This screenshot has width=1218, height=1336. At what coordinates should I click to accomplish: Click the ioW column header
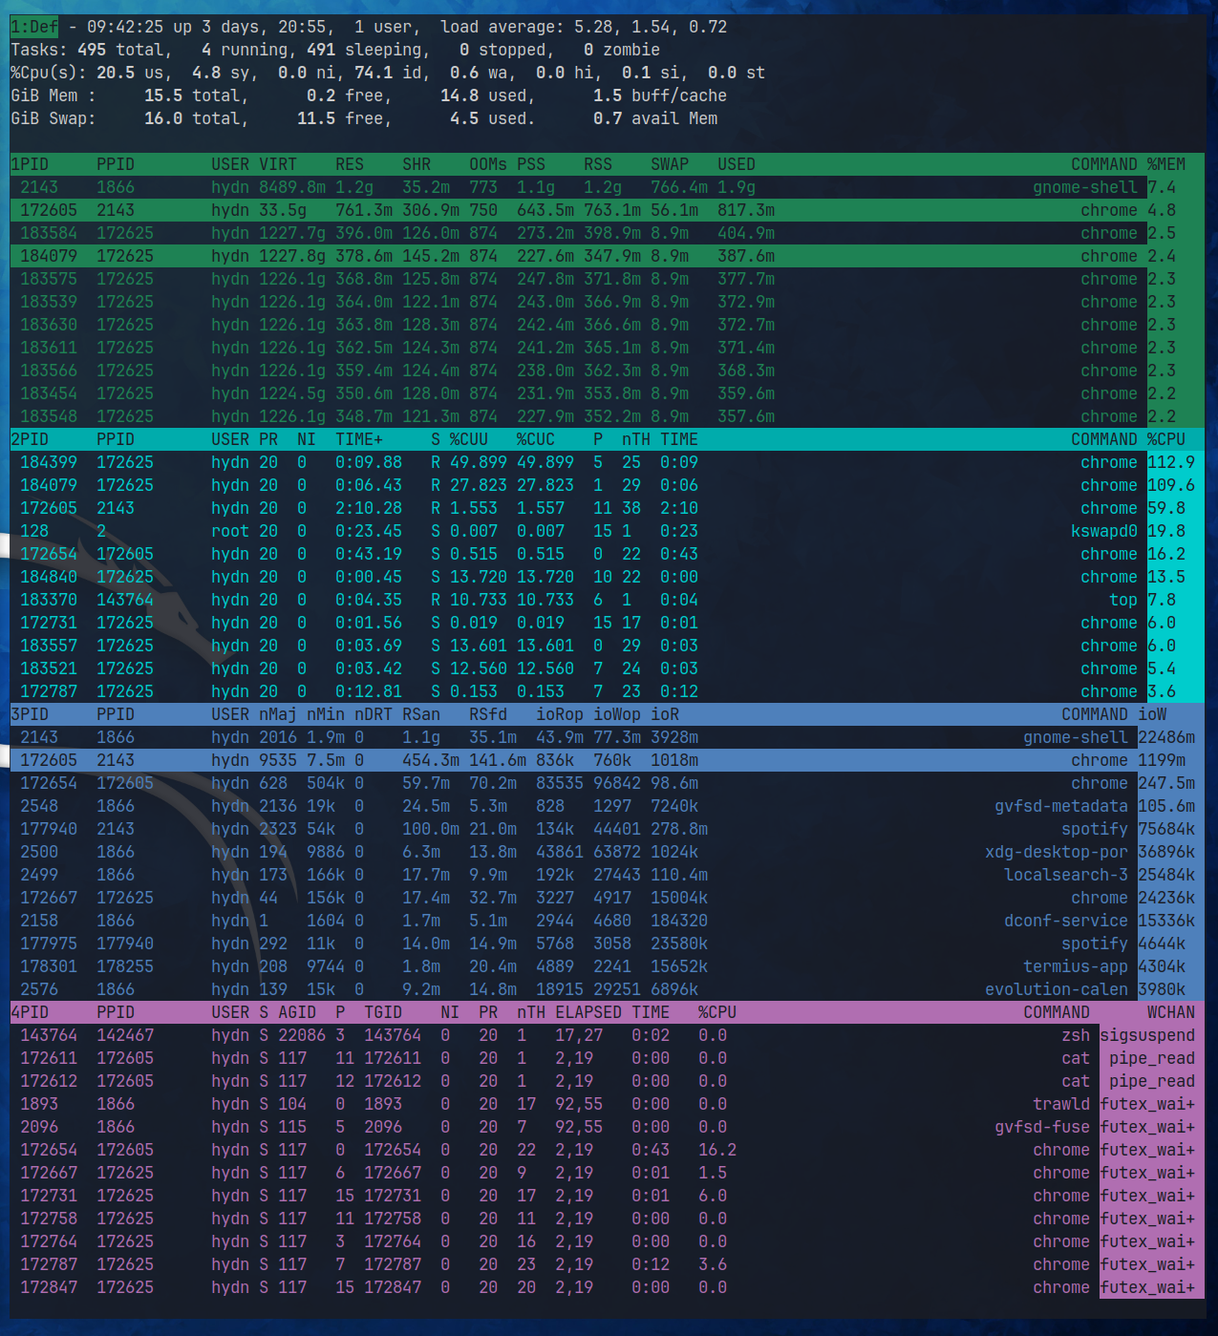[1152, 714]
